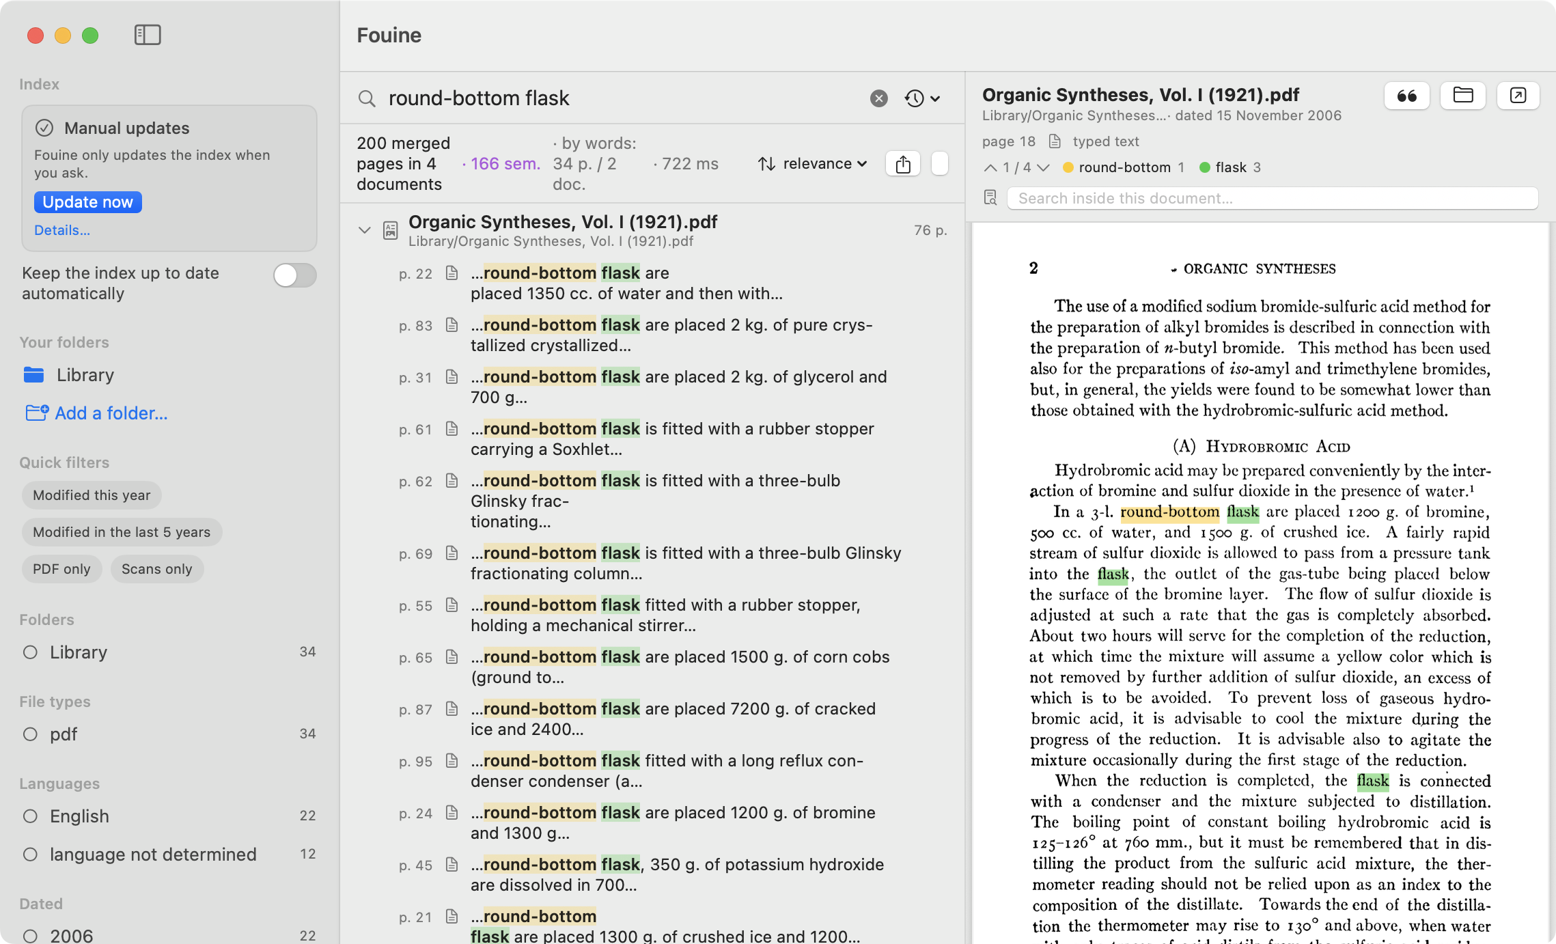
Task: Click the magnifying glass search icon
Action: (x=367, y=98)
